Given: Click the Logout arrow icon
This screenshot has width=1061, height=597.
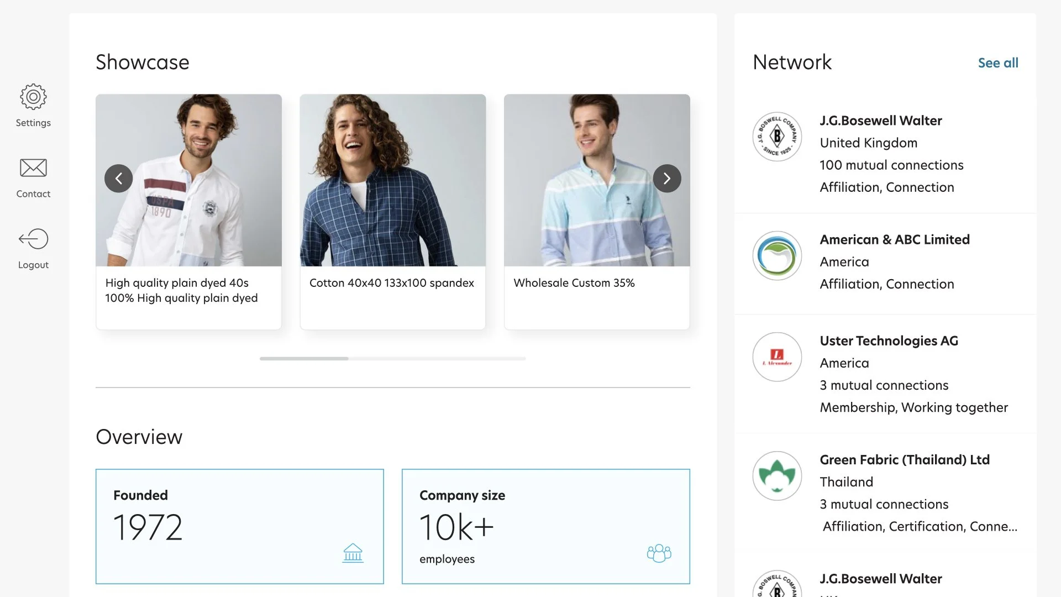Looking at the screenshot, I should (x=33, y=239).
